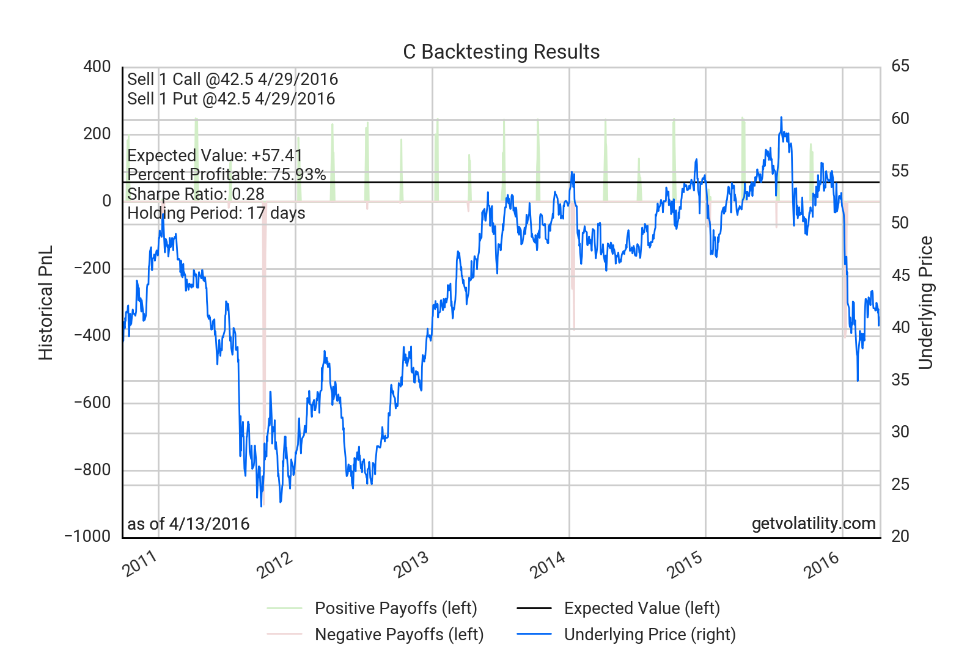The image size is (978, 672).
Task: Click the 200 tick on the PnL axis
Action: (97, 134)
